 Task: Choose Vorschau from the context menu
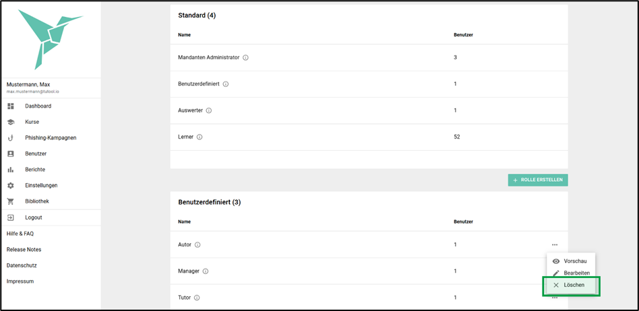[x=571, y=261]
